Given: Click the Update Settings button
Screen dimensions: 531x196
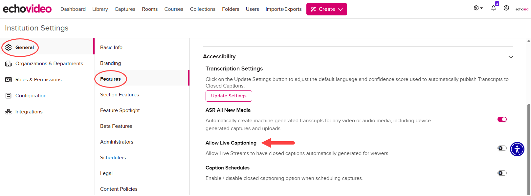Looking at the screenshot, I should pyautogui.click(x=229, y=96).
